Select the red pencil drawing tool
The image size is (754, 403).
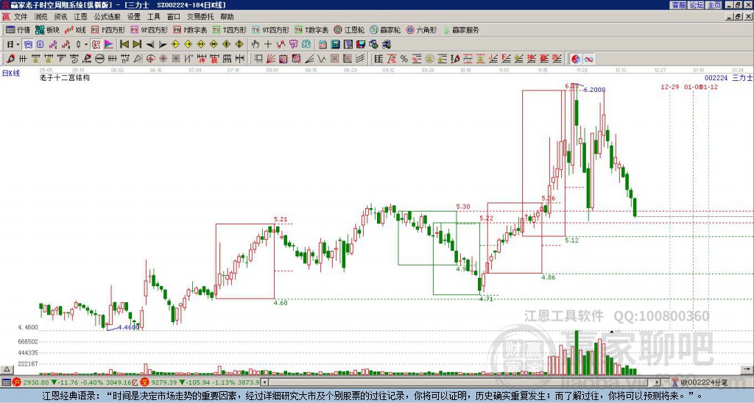10,59
